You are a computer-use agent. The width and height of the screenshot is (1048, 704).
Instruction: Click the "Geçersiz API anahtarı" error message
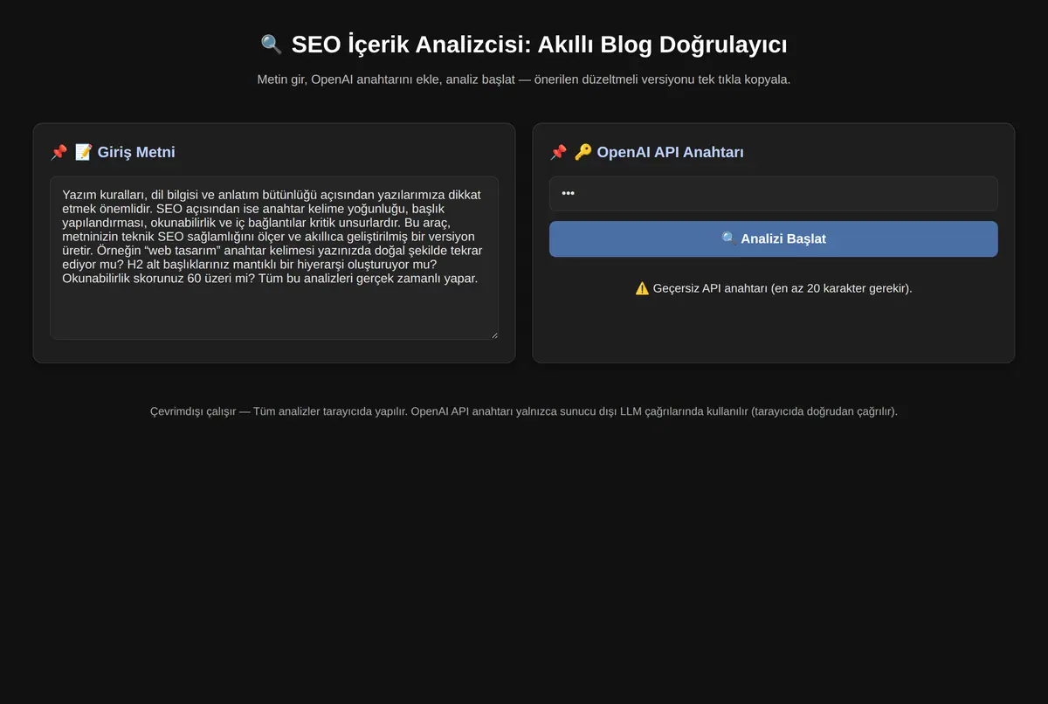pos(774,288)
